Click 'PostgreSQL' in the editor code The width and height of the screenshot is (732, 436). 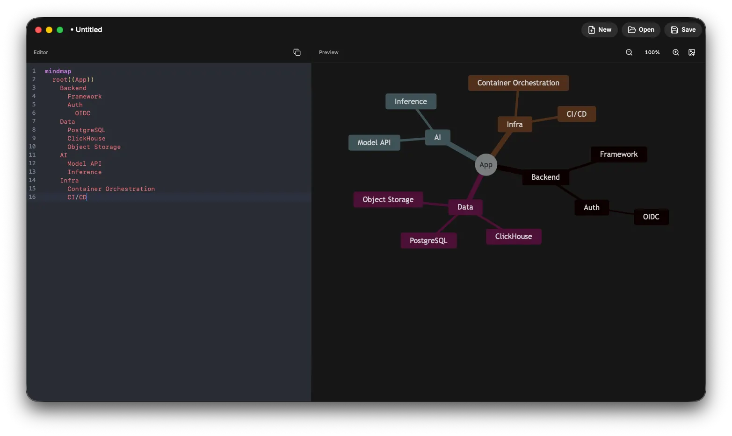click(87, 130)
